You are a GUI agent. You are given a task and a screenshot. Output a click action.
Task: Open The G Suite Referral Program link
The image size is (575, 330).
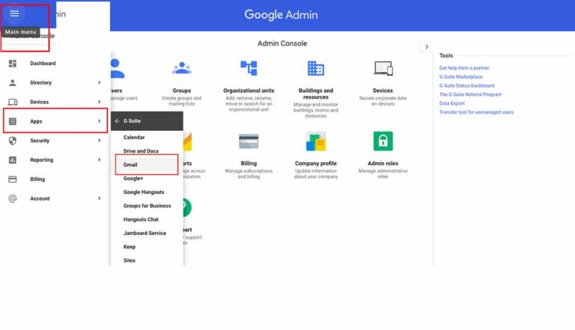[470, 94]
